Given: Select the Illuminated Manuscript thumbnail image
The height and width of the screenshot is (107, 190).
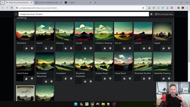Looking at the screenshot, I should (45, 62).
